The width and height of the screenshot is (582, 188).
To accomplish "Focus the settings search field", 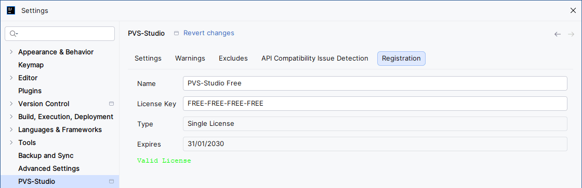I will coord(60,34).
